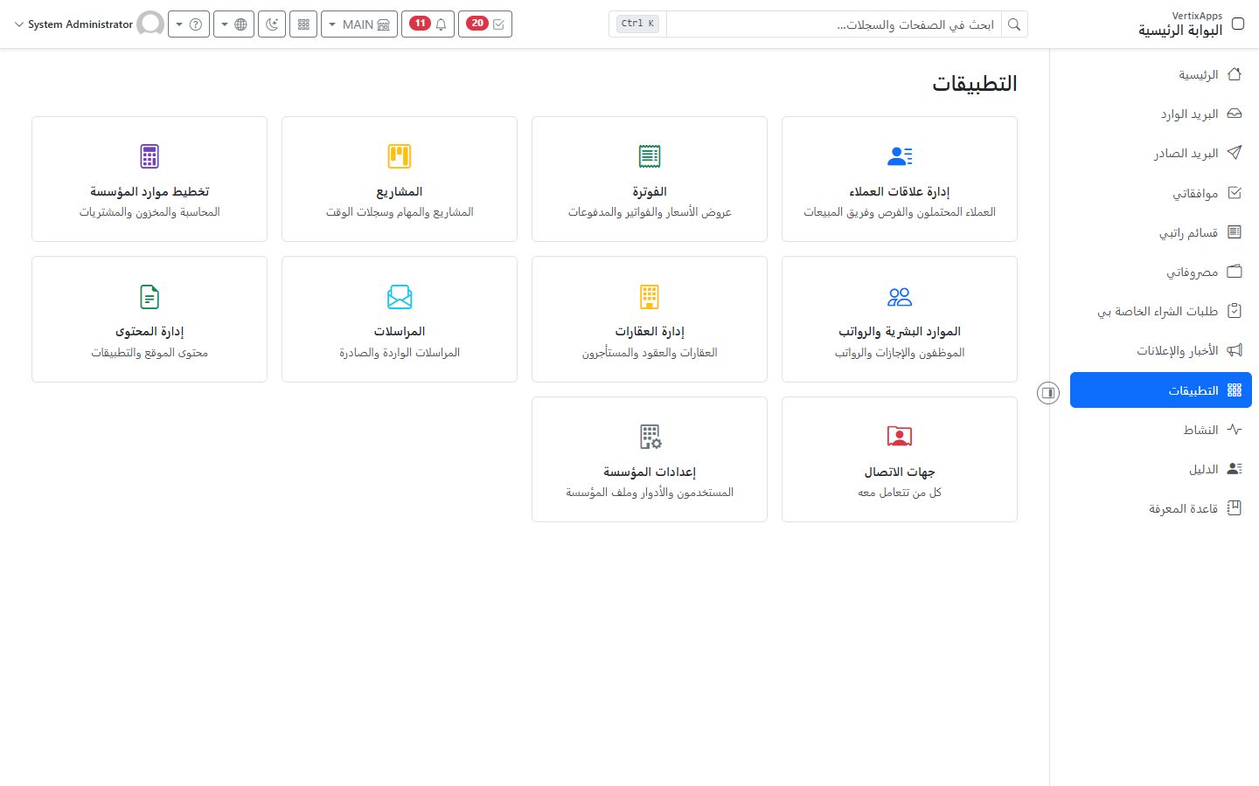Open the apps grid launcher in top bar
Screen dimensions: 1259x786
[303, 24]
